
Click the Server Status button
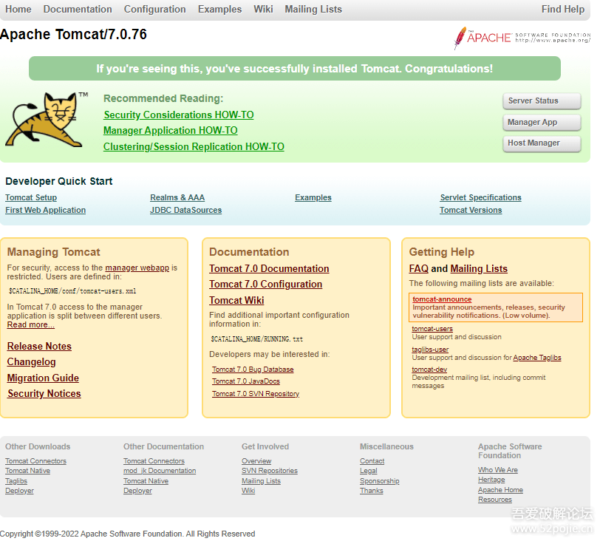tap(542, 101)
